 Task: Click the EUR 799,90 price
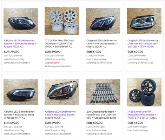point(12,52)
